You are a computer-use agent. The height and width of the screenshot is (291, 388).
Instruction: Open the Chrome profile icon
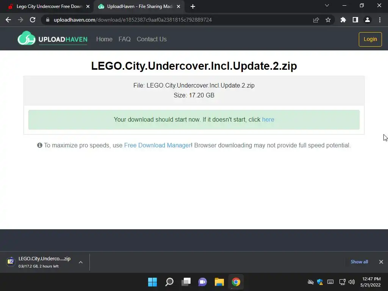pyautogui.click(x=368, y=20)
